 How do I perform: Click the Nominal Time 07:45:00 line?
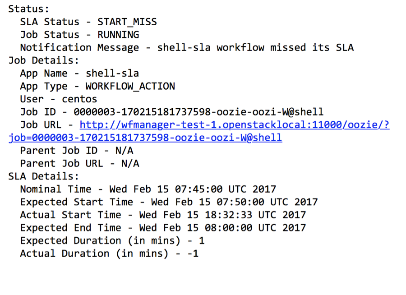click(148, 189)
